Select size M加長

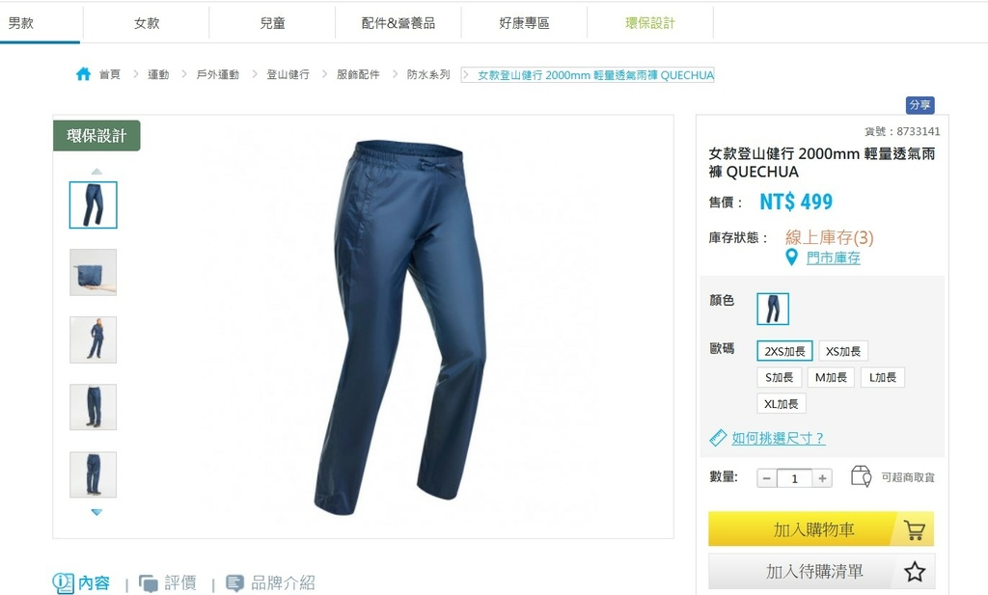831,378
